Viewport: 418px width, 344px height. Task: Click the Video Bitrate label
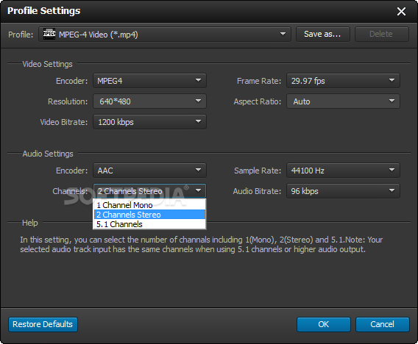[64, 122]
